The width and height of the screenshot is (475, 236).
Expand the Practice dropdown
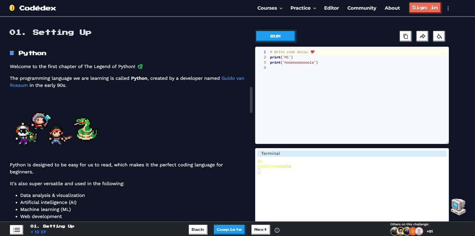[303, 8]
